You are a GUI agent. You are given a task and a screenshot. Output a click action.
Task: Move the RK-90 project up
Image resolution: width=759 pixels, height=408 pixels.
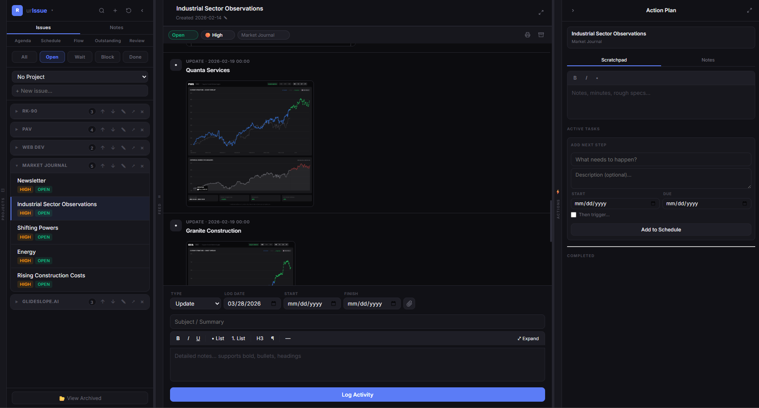103,111
